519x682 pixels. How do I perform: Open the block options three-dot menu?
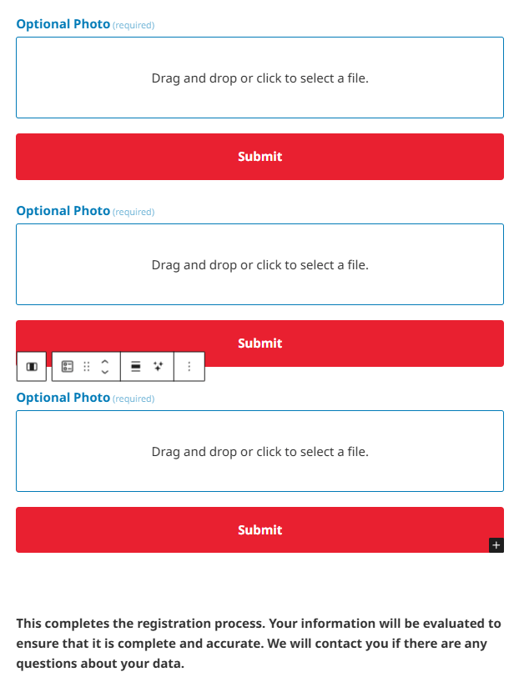189,367
